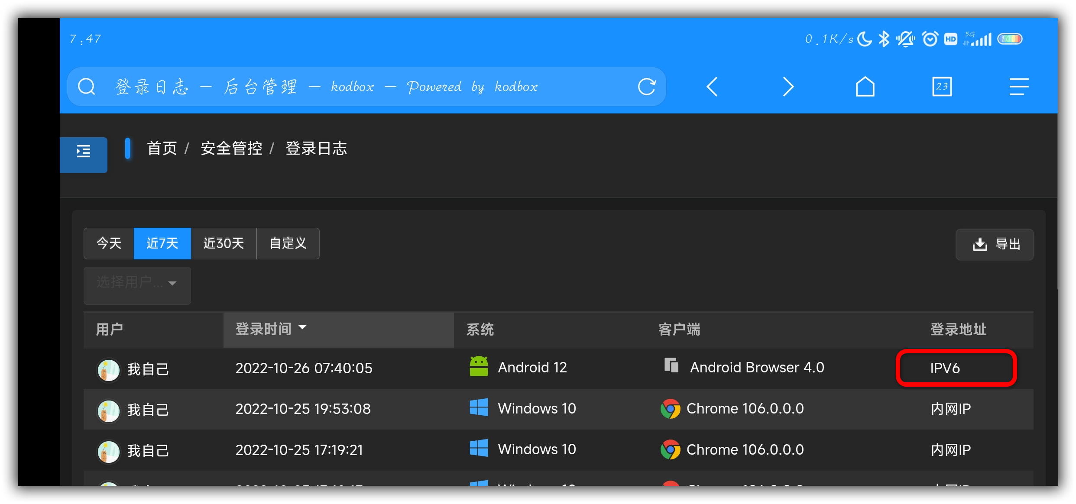The image size is (1076, 504).
Task: Go to 安全管控 breadcrumb
Action: point(231,149)
